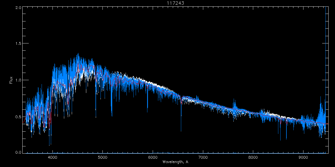Select the 5000 tick label on x-axis
Viewport: 335px width, 167px height.
coord(102,157)
